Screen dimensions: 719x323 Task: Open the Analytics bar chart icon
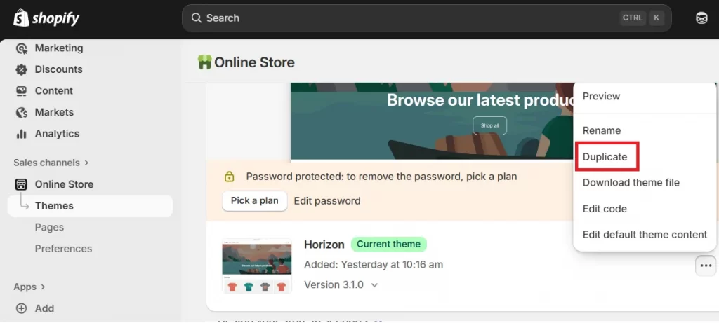21,134
